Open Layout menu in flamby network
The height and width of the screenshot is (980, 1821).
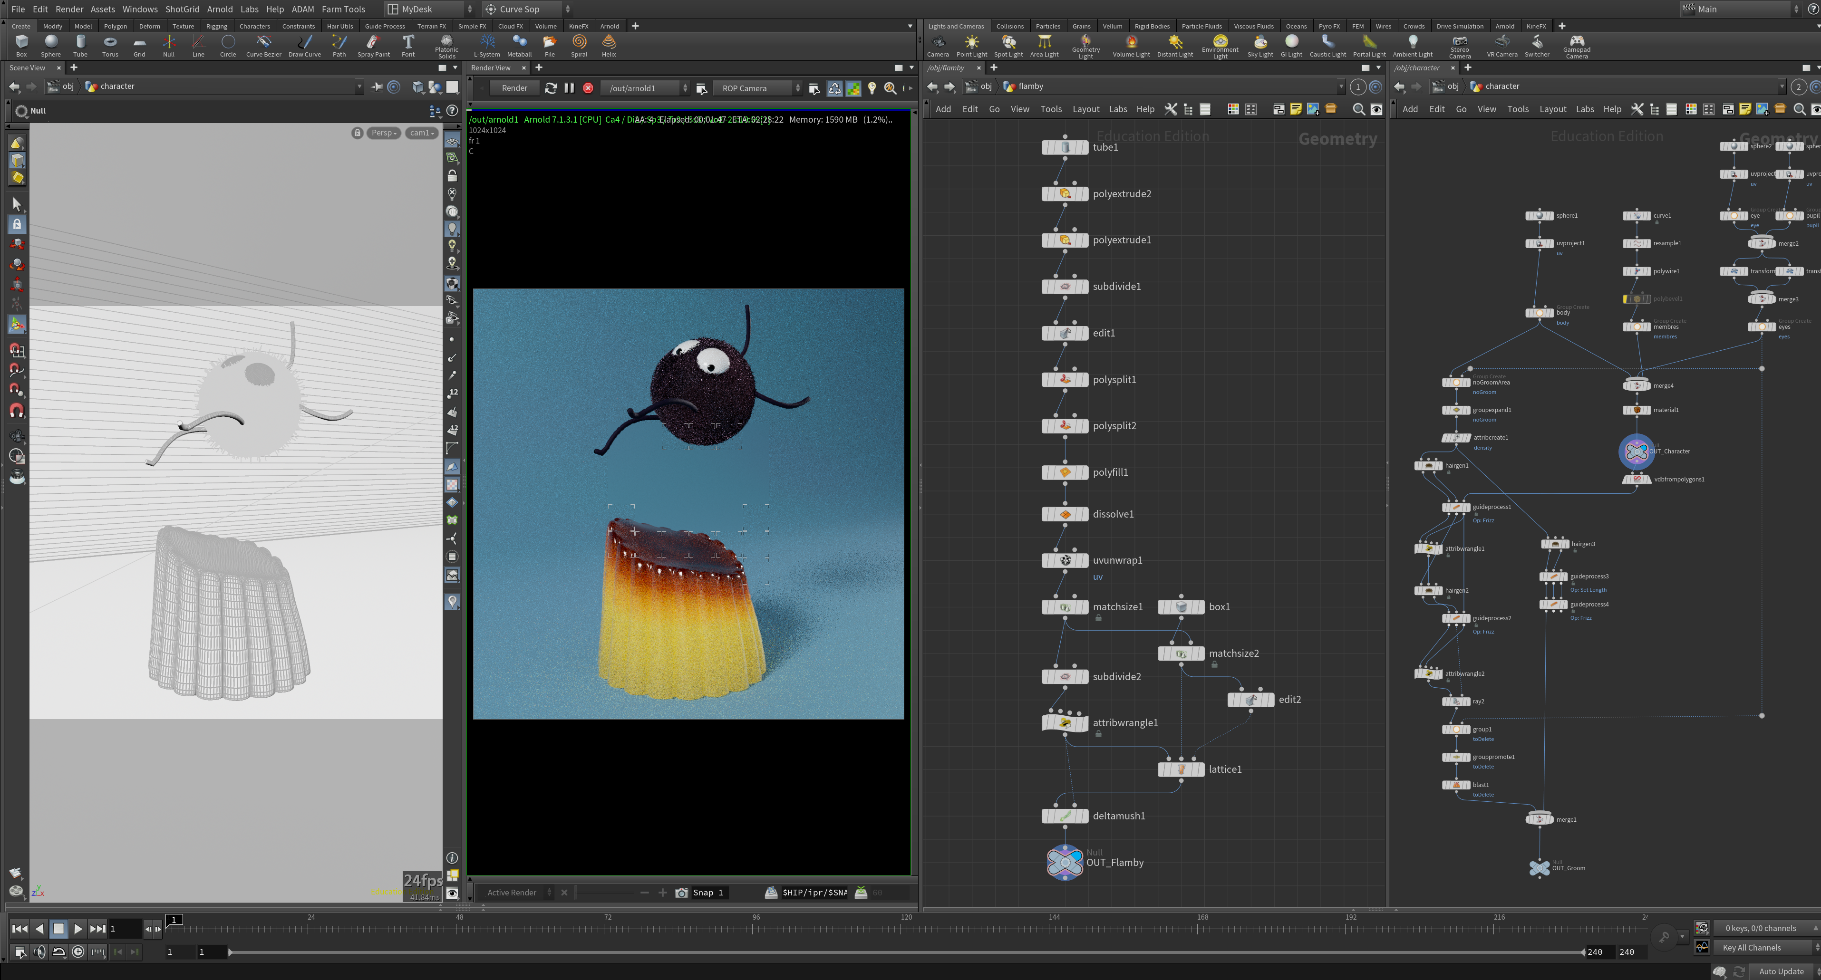click(1086, 109)
